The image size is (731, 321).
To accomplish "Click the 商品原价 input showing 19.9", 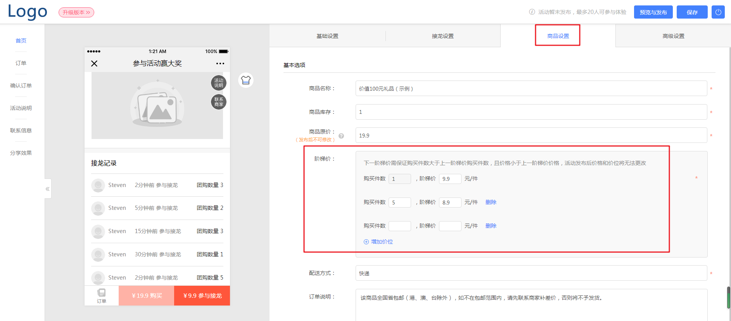I will (531, 135).
